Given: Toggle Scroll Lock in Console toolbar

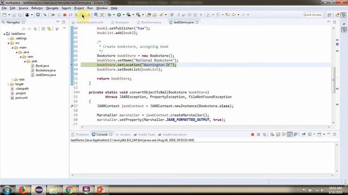Looking at the screenshot, I should (278, 134).
